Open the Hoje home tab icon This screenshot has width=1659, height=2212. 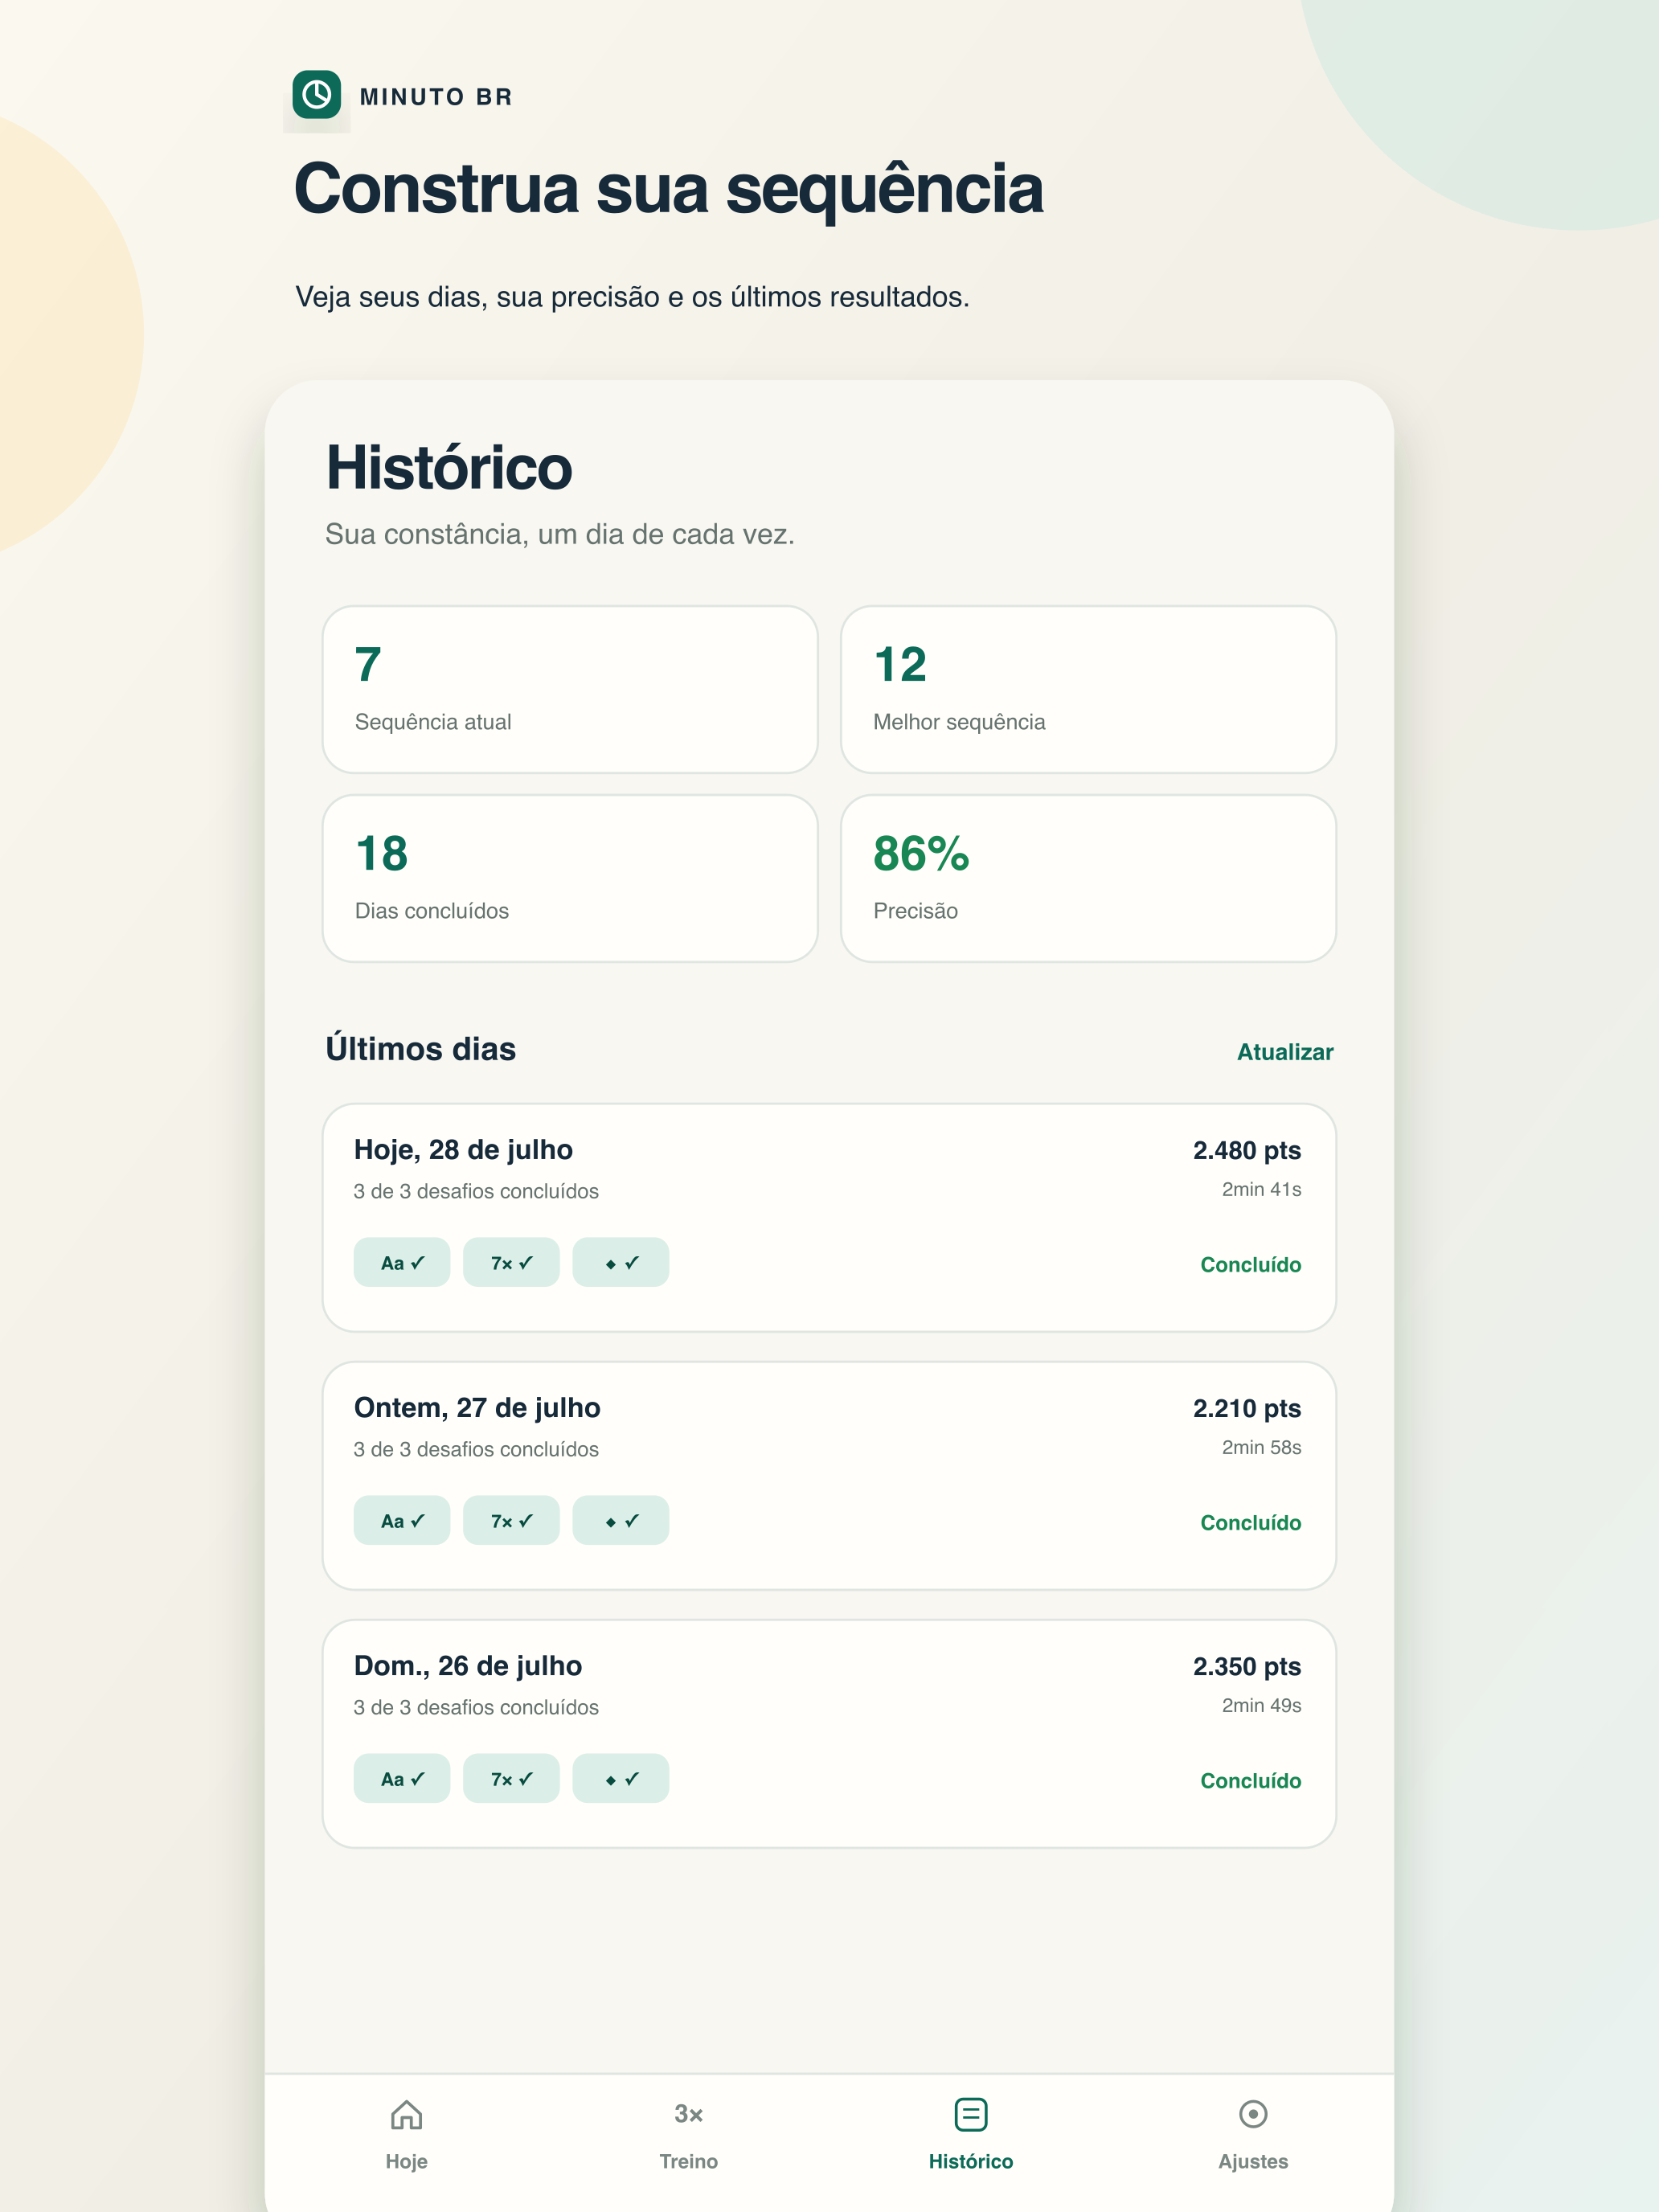pos(406,2115)
